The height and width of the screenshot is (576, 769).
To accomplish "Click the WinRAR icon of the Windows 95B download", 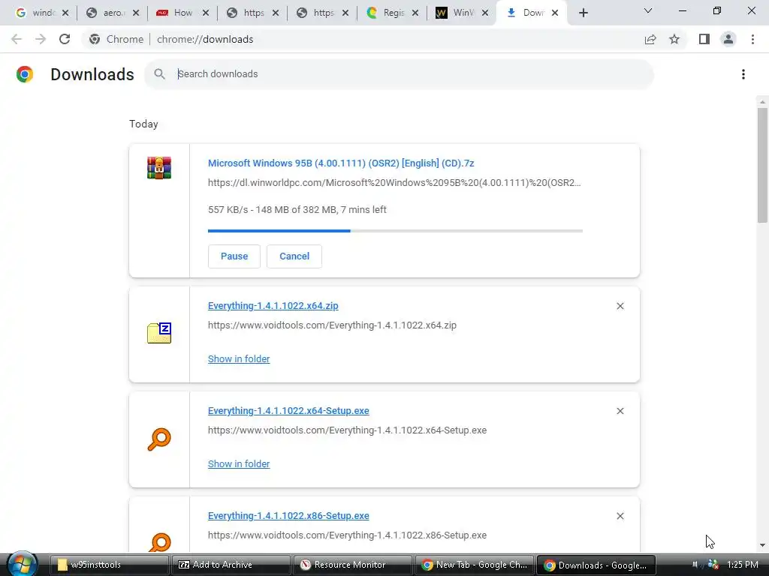I will click(x=159, y=168).
